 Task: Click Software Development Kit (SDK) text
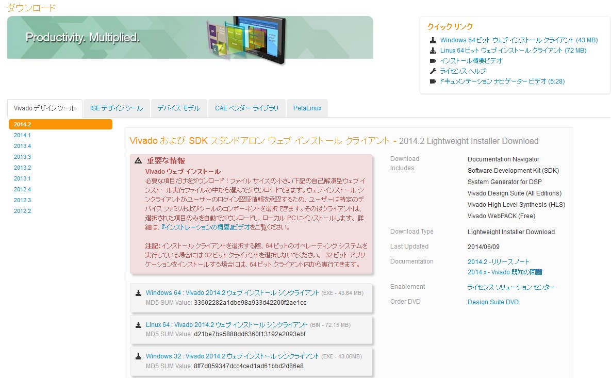[x=513, y=171]
